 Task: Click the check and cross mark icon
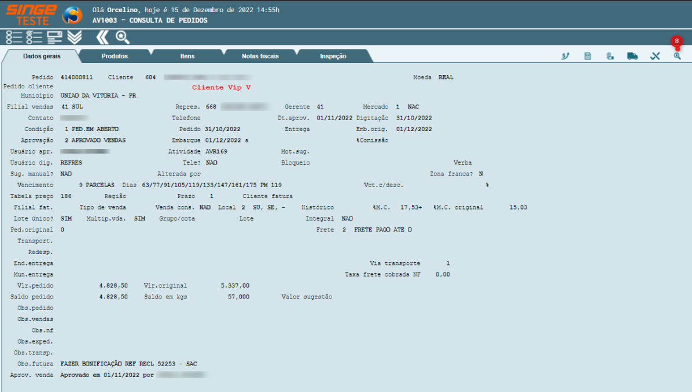point(655,56)
